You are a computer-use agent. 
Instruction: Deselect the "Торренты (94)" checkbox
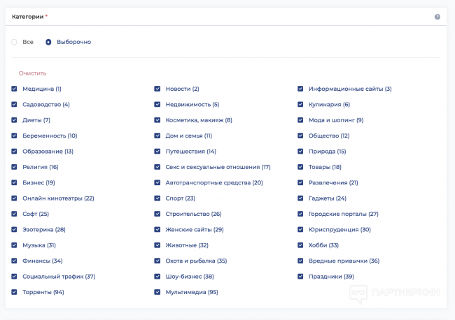pos(15,292)
